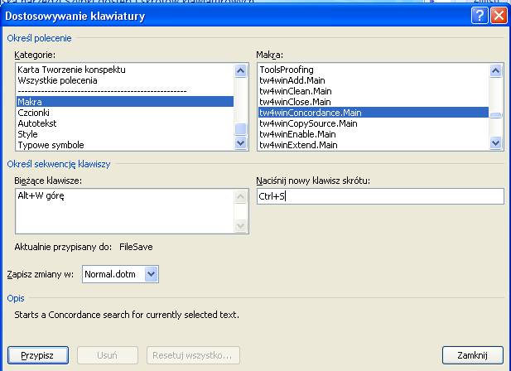
Task: Close the Dostosowywanie klawiatury dialog
Action: [x=499, y=16]
